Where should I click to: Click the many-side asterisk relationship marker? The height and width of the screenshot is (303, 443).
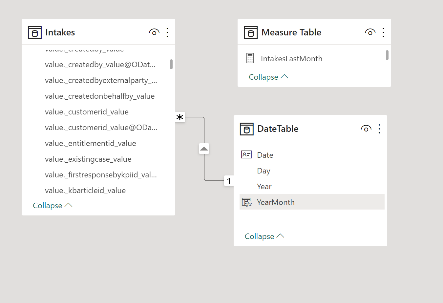[180, 117]
